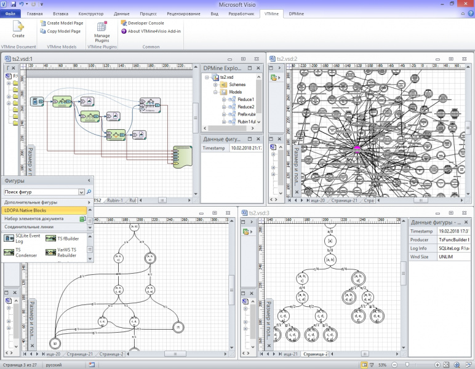Collapse the Фигуры panel with chevron
Screen dimensions: 475x369
(89, 180)
